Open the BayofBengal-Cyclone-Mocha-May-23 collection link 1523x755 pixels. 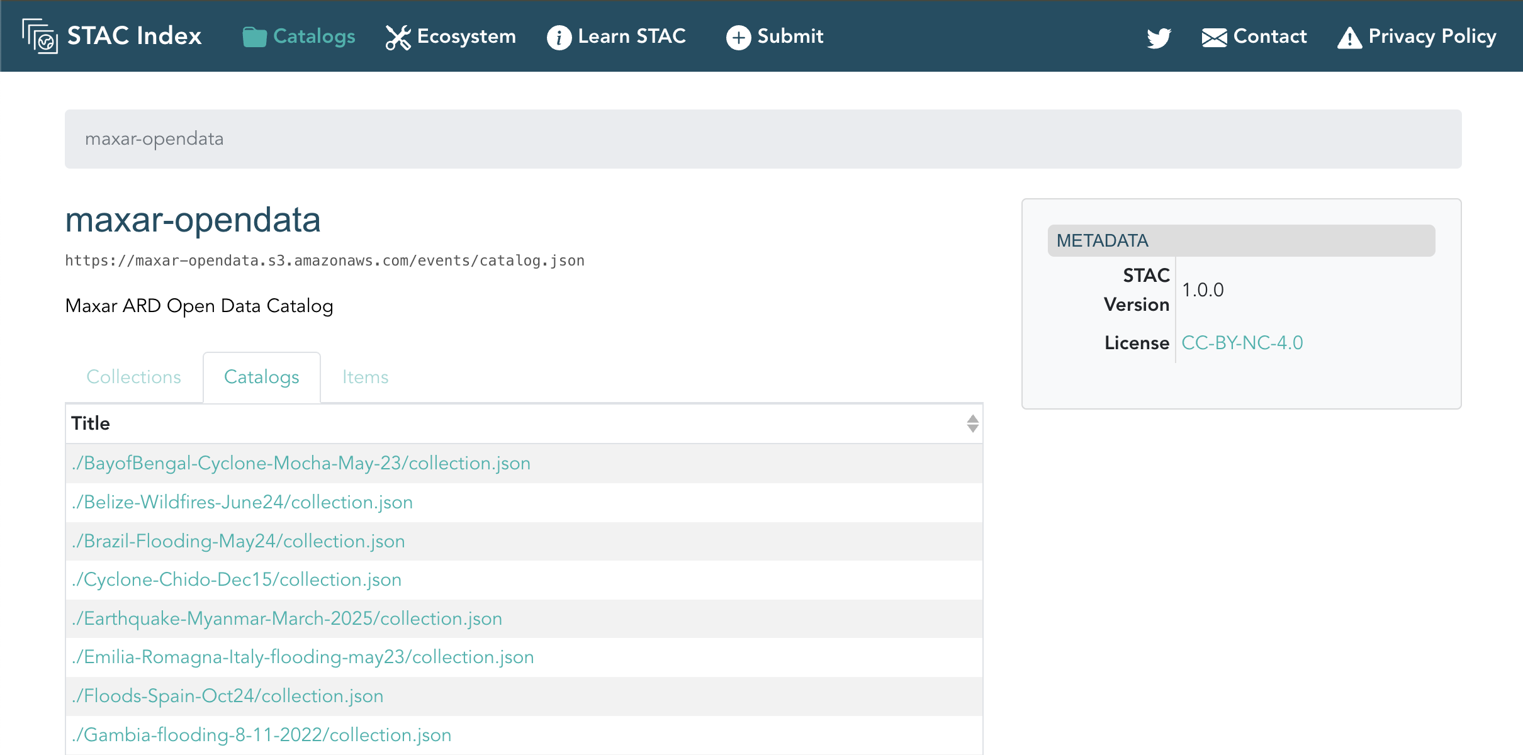tap(301, 463)
